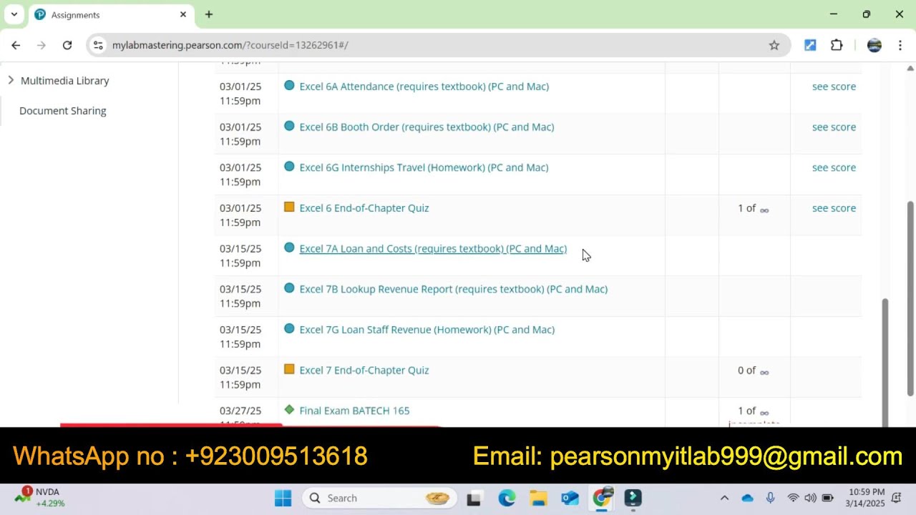Image resolution: width=916 pixels, height=515 pixels.
Task: Close the Assignments tab
Action: point(183,14)
